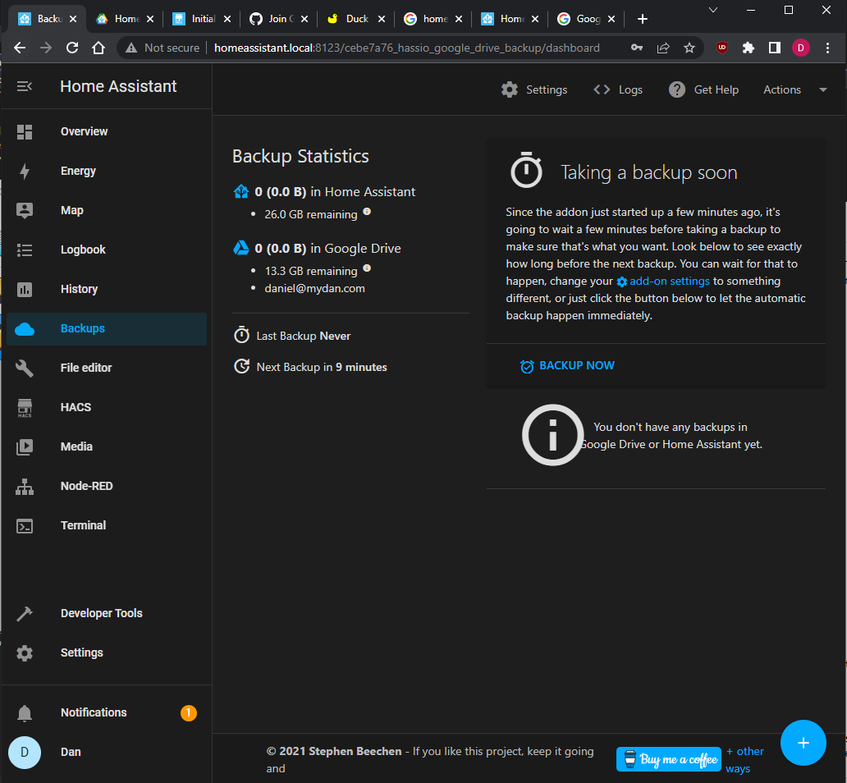Click the Notifications bell icon
The height and width of the screenshot is (783, 847).
coord(25,712)
